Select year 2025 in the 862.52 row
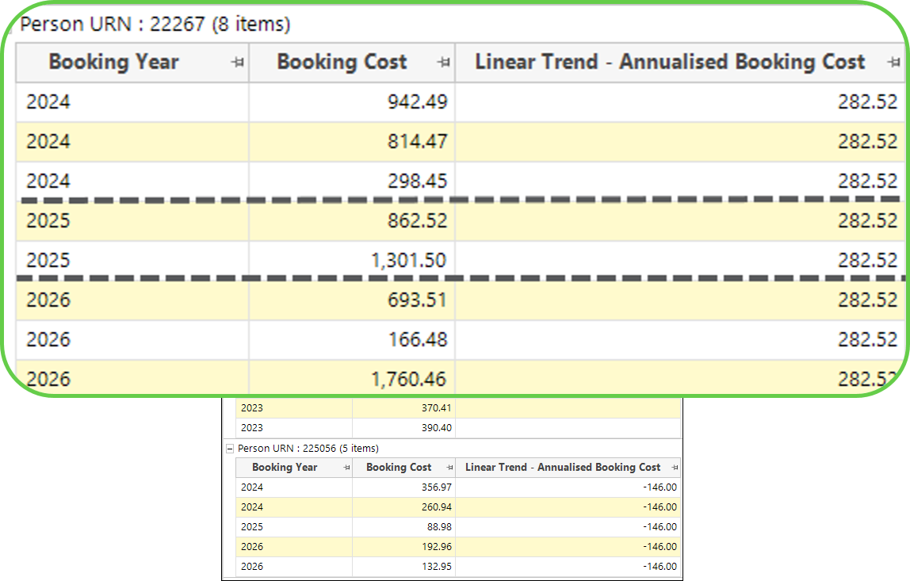 coord(132,220)
